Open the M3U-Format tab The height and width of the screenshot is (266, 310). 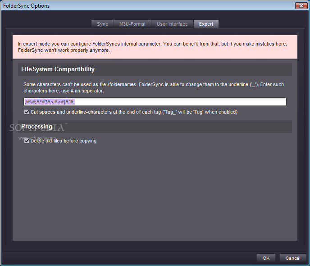pos(132,24)
